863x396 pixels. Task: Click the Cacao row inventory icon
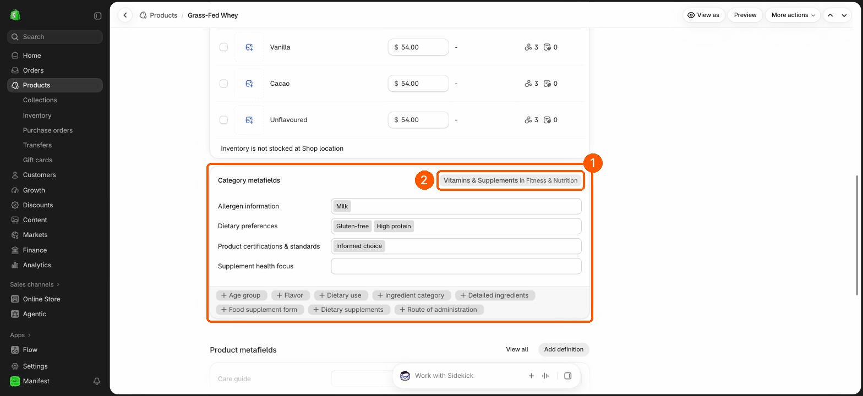(547, 84)
